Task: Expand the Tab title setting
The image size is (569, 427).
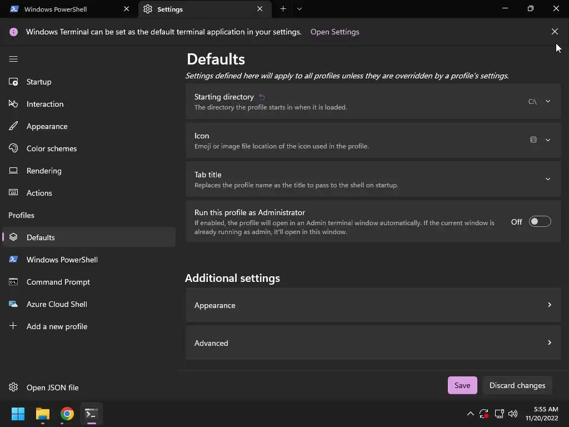Action: pos(373,180)
